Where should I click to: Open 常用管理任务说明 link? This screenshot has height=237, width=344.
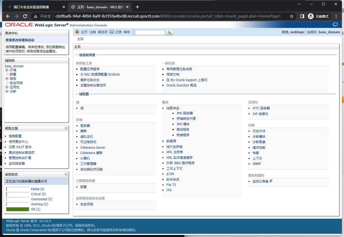click(x=179, y=69)
